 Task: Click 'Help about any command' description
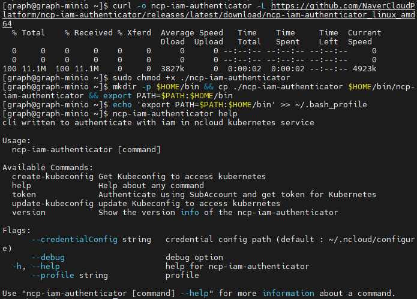pyautogui.click(x=151, y=186)
